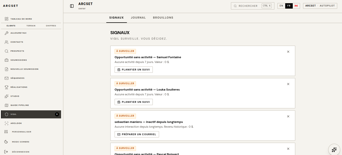Screen dimensions: 342x155
Task: Click 'Opportunité sans activité — Samuel Fontaine' title
Action: 148,57
